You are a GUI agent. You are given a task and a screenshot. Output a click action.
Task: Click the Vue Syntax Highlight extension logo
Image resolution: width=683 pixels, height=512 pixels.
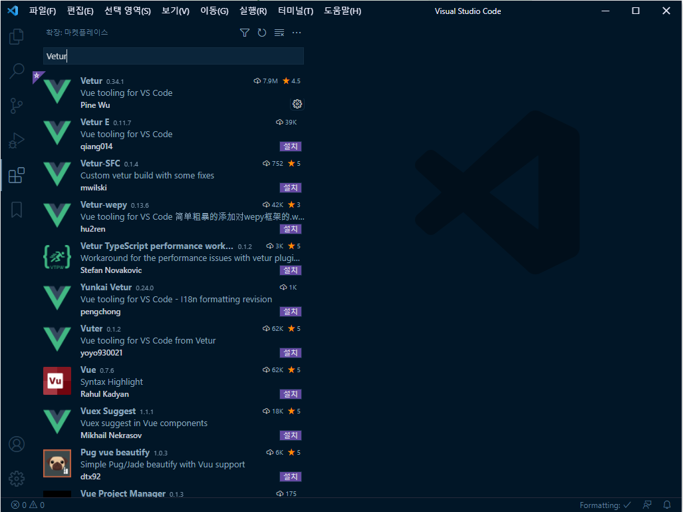tap(57, 381)
